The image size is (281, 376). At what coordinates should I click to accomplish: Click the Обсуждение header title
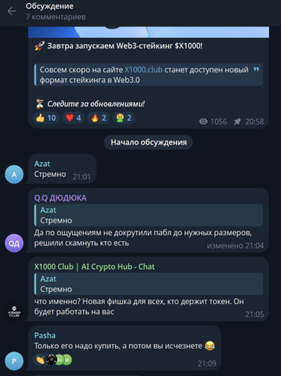(50, 6)
